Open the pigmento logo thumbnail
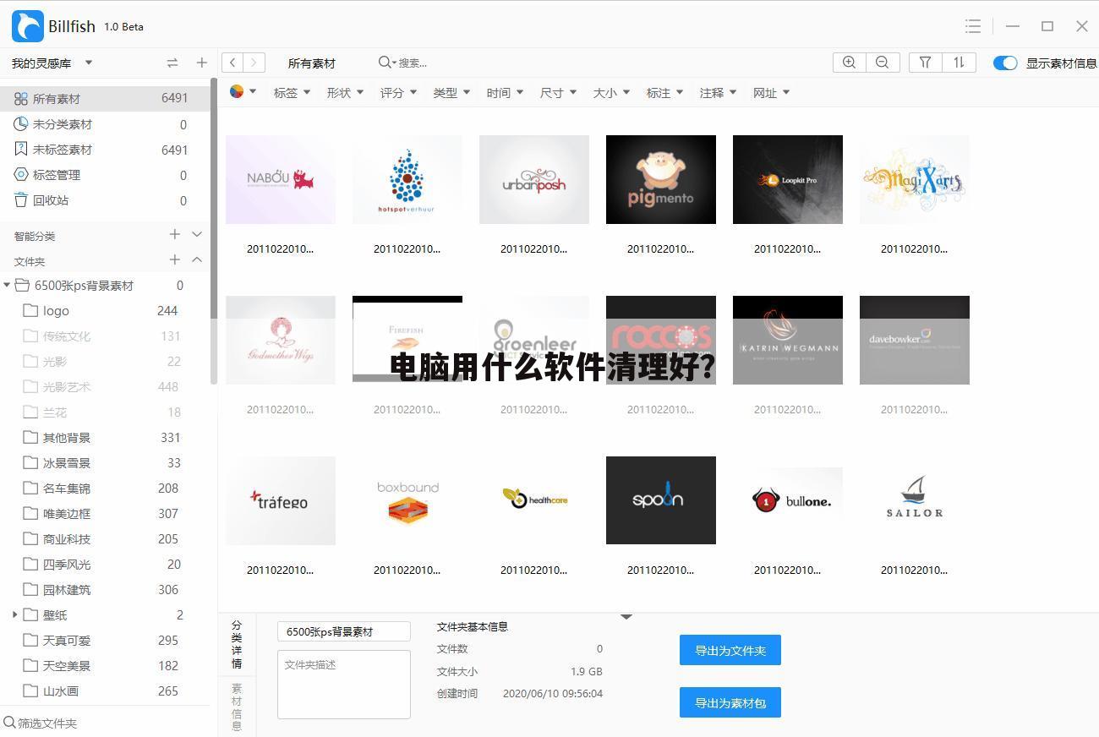1099x737 pixels. 661,179
